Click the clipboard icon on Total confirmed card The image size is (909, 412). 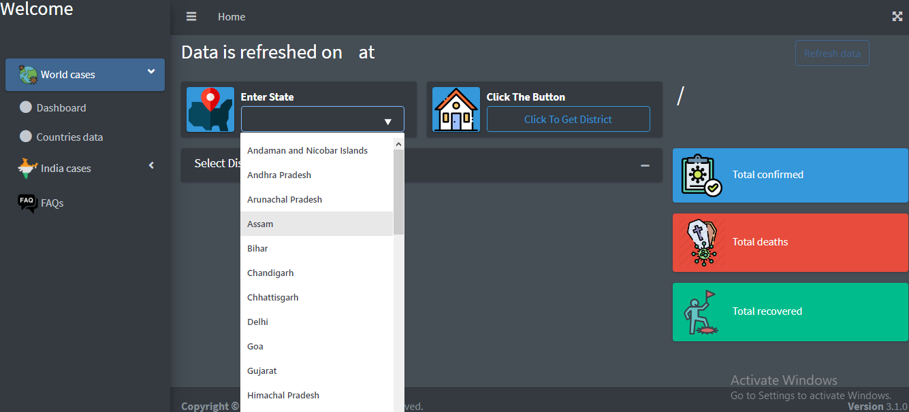point(701,175)
